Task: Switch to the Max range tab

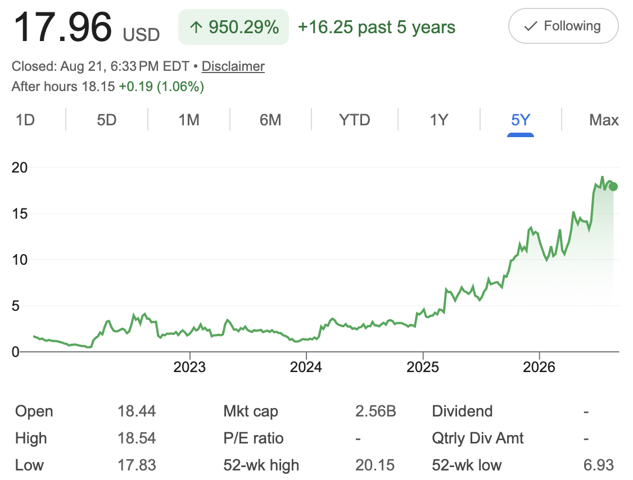Action: click(x=604, y=120)
